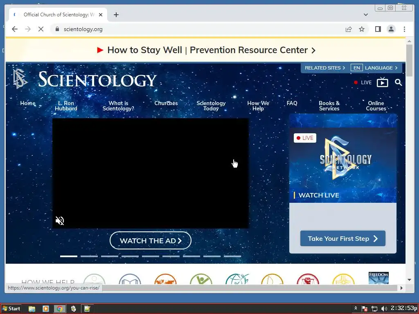Open the Chrome profile avatar
Viewport: 419px width, 314px height.
tap(391, 29)
